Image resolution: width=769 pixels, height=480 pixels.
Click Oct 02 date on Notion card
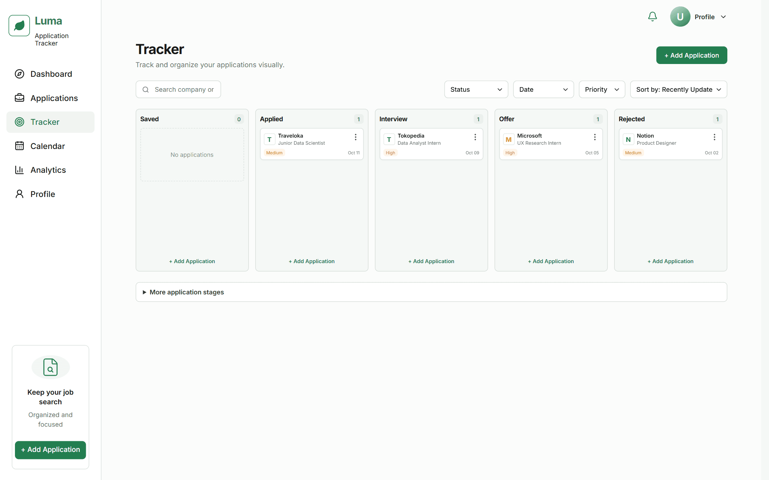(x=711, y=153)
